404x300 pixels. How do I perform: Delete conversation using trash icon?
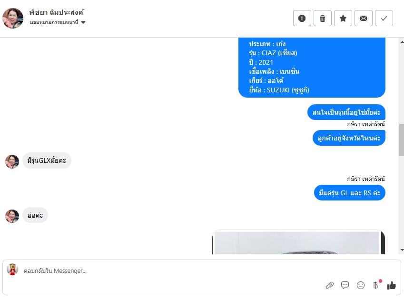click(x=322, y=18)
